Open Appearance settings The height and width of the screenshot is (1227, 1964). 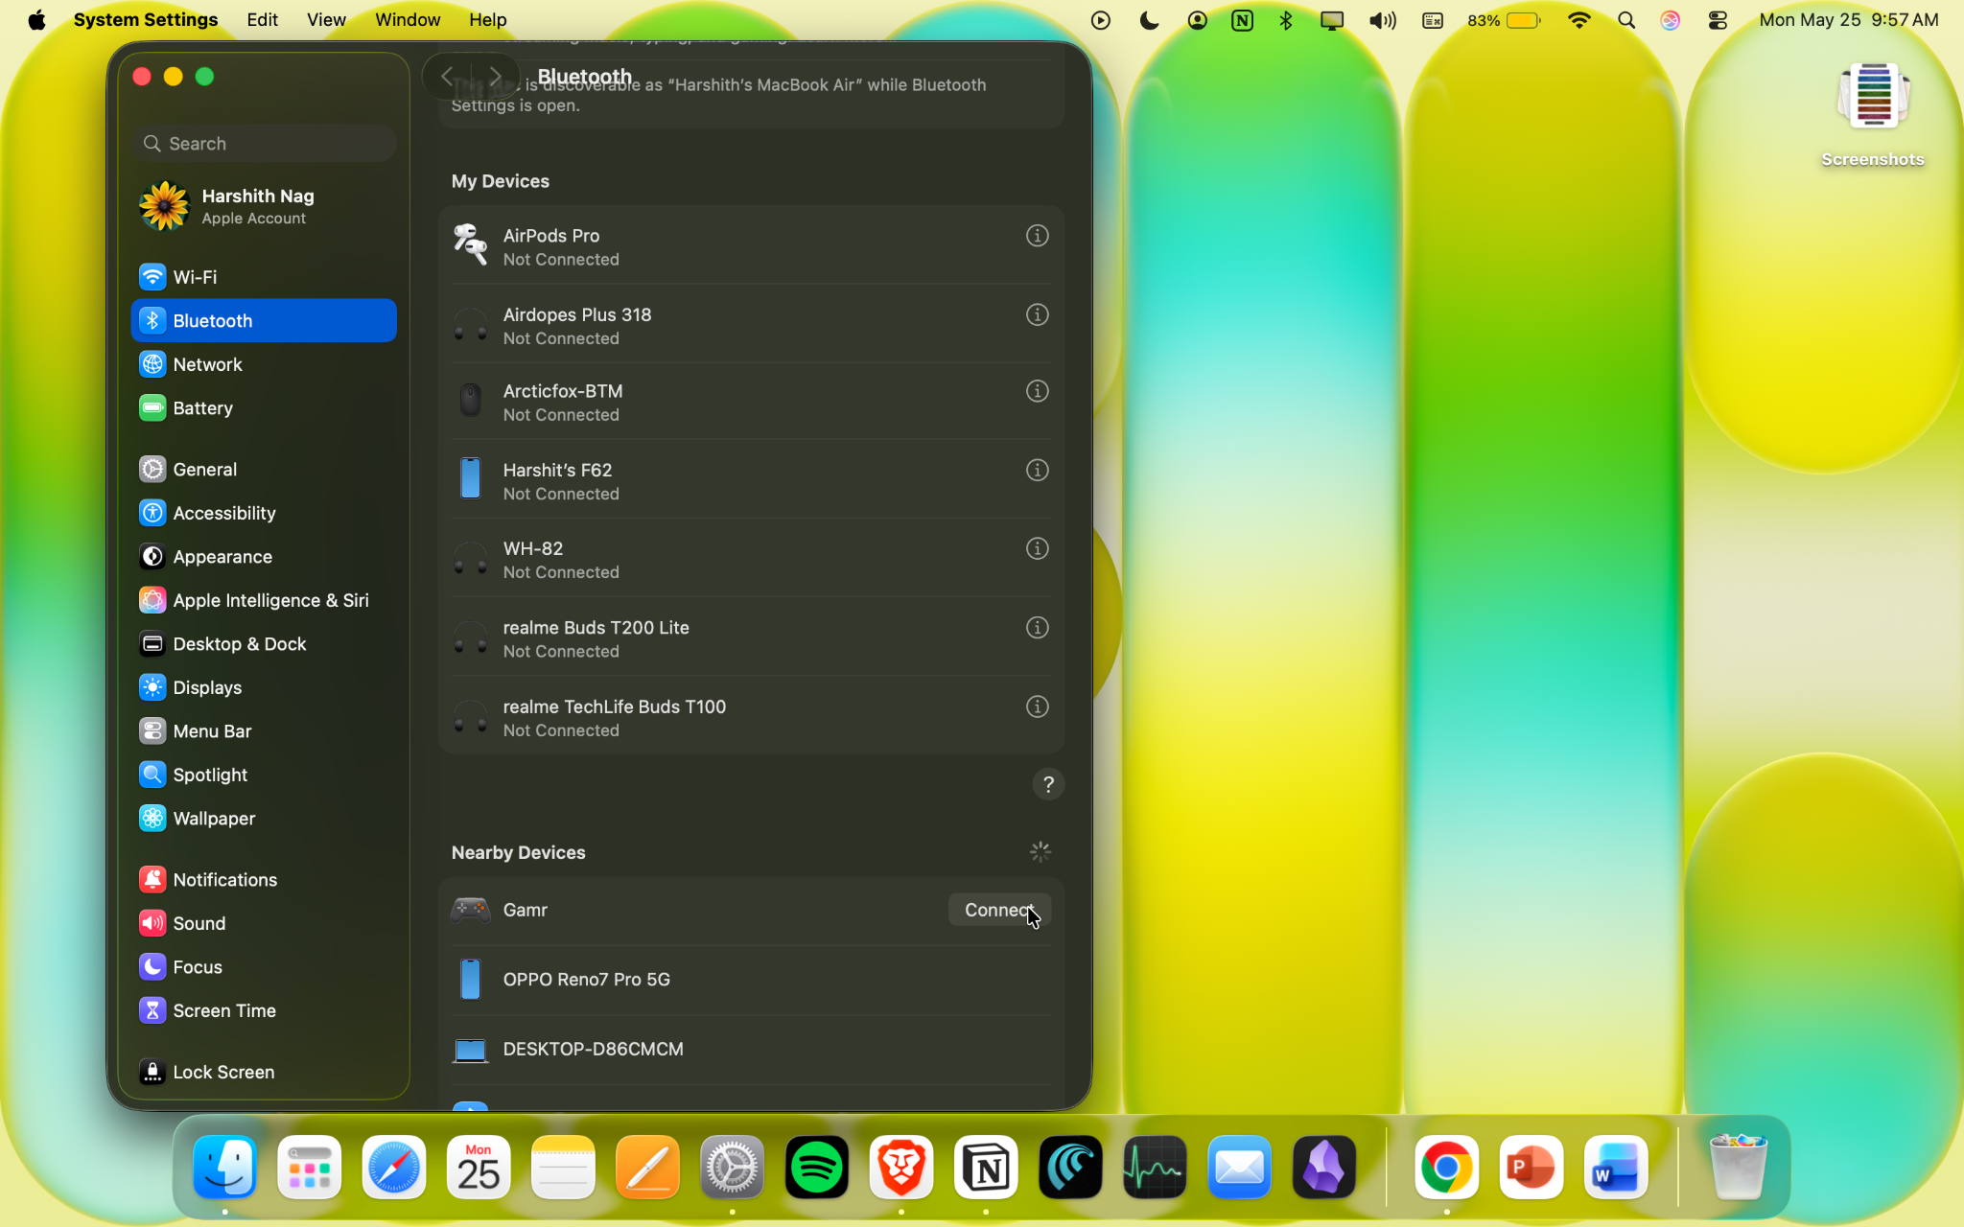(264, 557)
